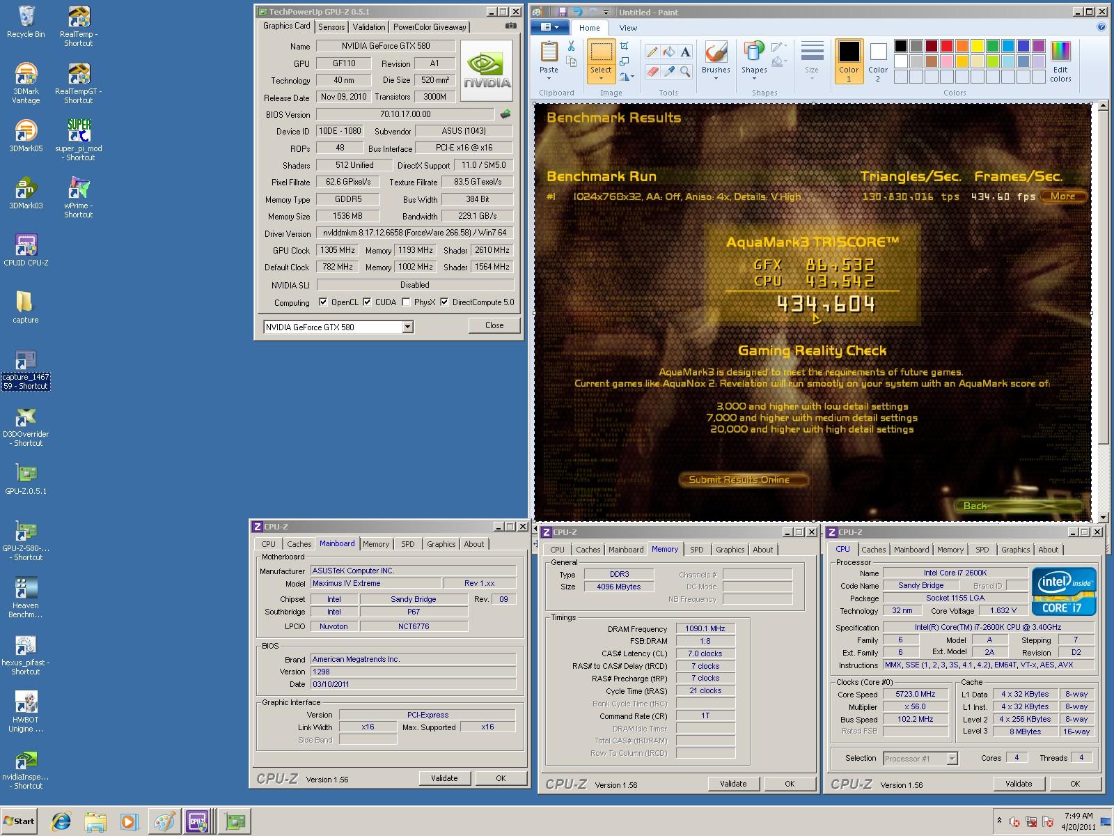This screenshot has width=1114, height=836.
Task: Select the Pencil tool in Paint
Action: [652, 52]
